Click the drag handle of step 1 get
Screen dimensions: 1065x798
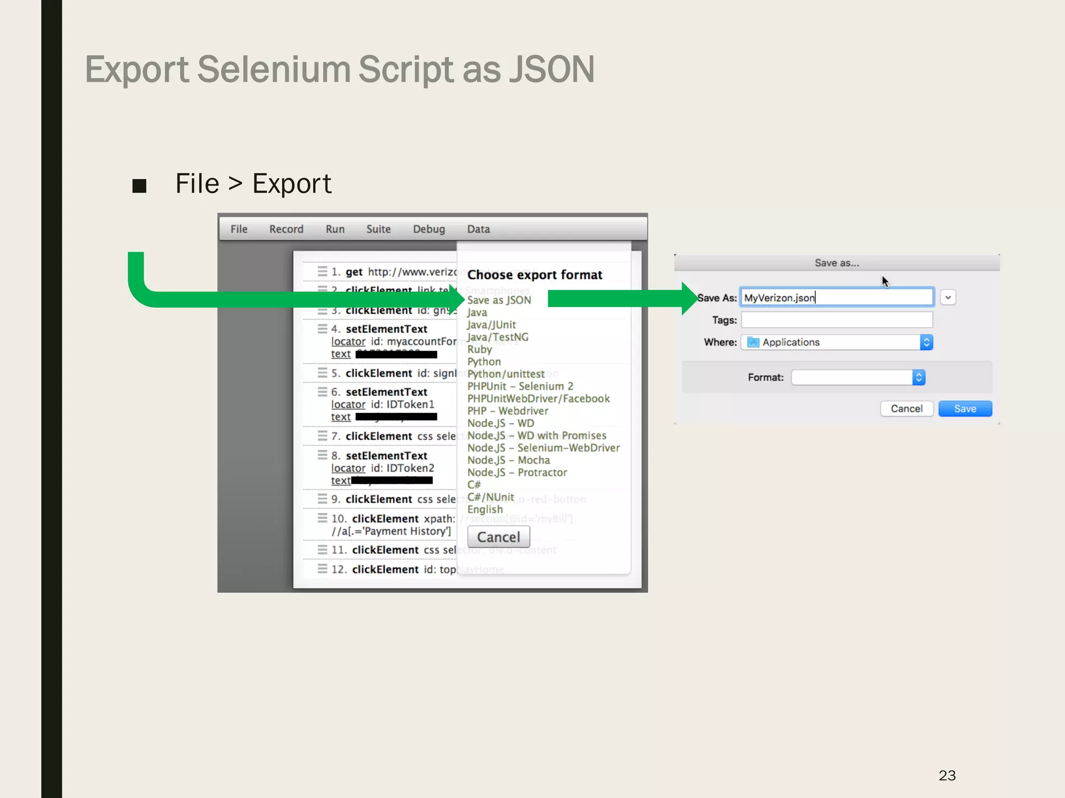pos(322,272)
